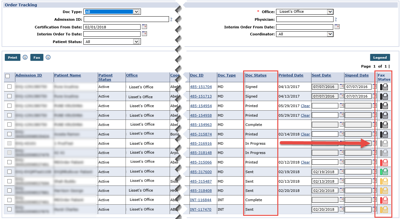The height and width of the screenshot is (219, 400).
Task: Click black fax icon for 485-151704
Action: tap(384, 87)
